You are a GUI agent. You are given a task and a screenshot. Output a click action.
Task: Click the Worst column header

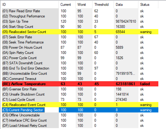84,5
